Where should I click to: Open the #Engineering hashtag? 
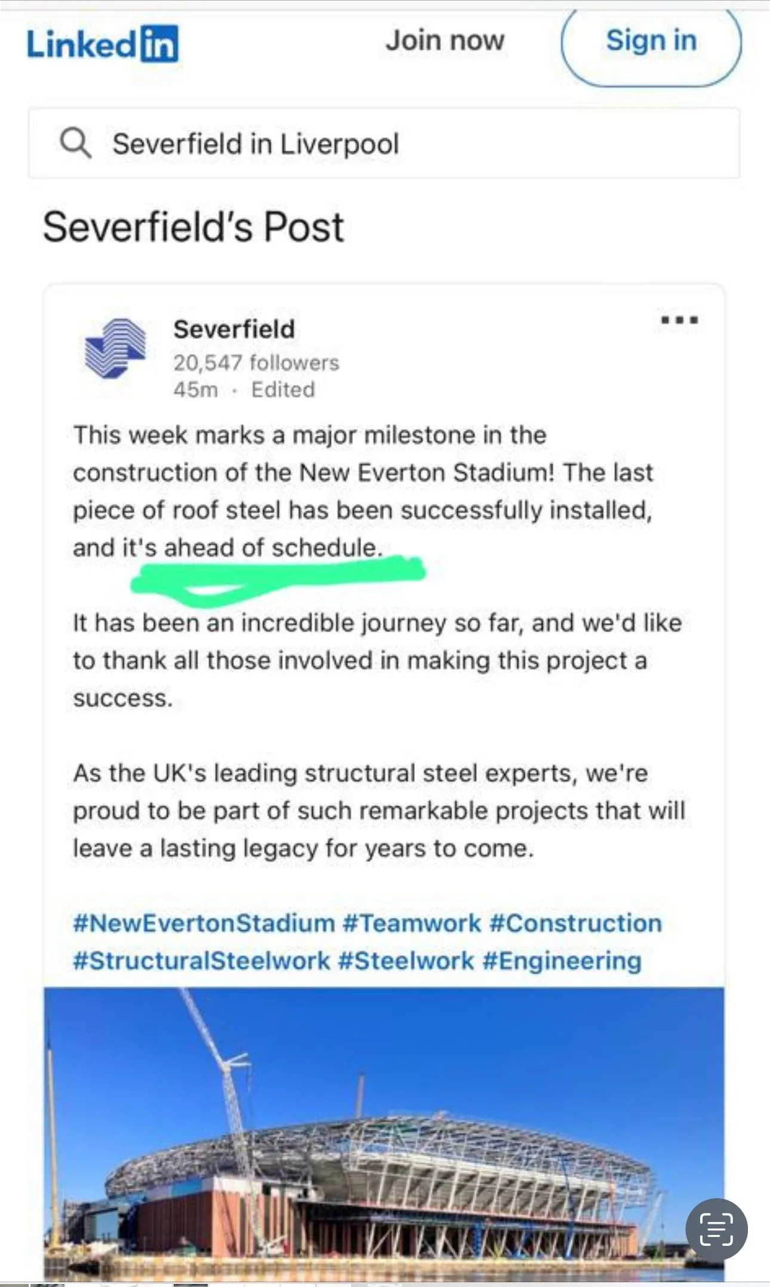[562, 961]
